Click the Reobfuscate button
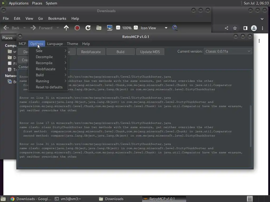This screenshot has width=270, height=202. click(x=91, y=52)
